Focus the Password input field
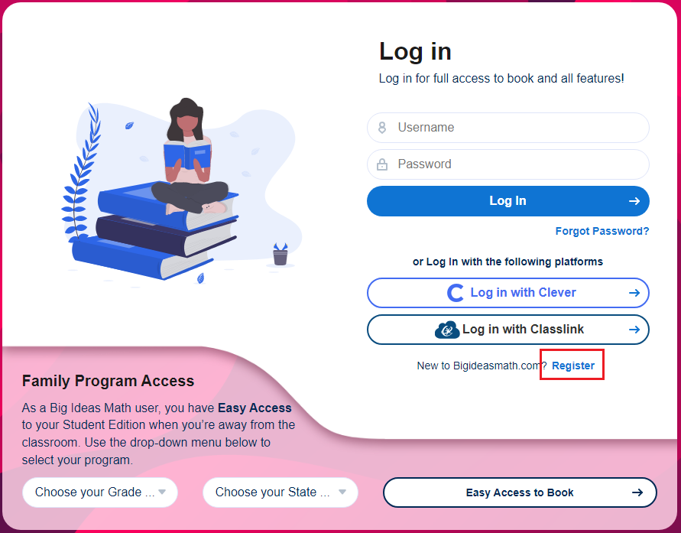The height and width of the screenshot is (533, 681). tap(508, 164)
